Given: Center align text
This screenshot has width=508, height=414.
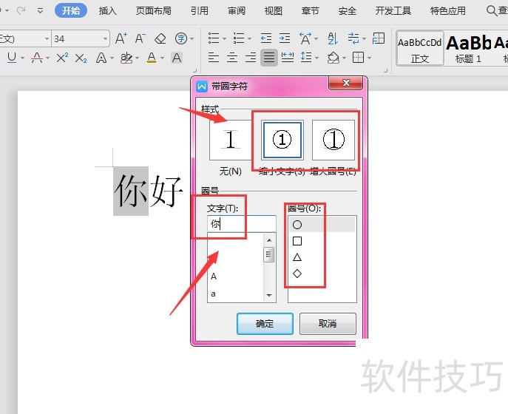Looking at the screenshot, I should tap(232, 58).
